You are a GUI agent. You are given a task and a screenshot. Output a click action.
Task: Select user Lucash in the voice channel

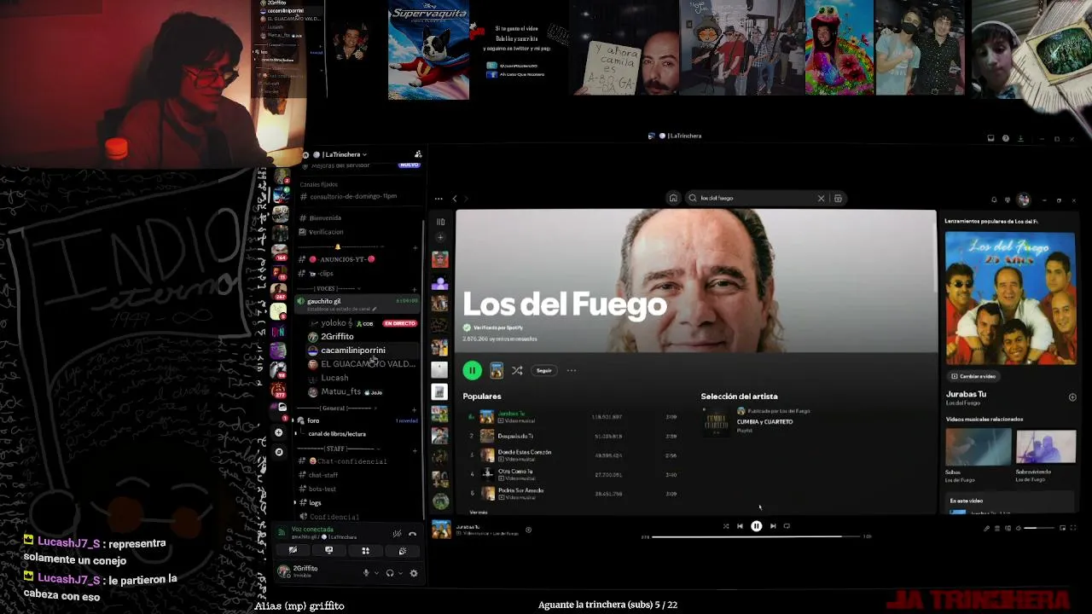pyautogui.click(x=334, y=378)
